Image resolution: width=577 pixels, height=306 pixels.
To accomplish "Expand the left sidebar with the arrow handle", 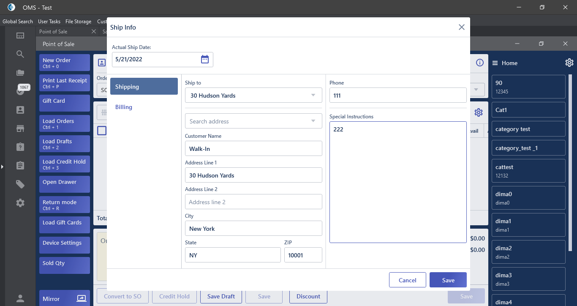I will [2, 167].
